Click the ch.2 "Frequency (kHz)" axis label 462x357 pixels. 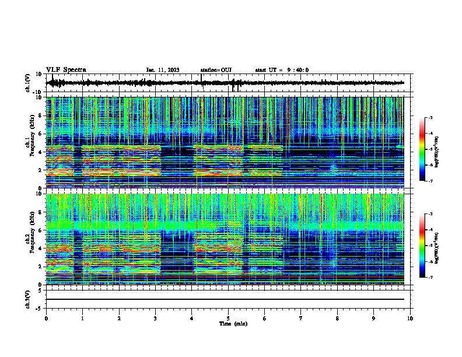[32, 232]
